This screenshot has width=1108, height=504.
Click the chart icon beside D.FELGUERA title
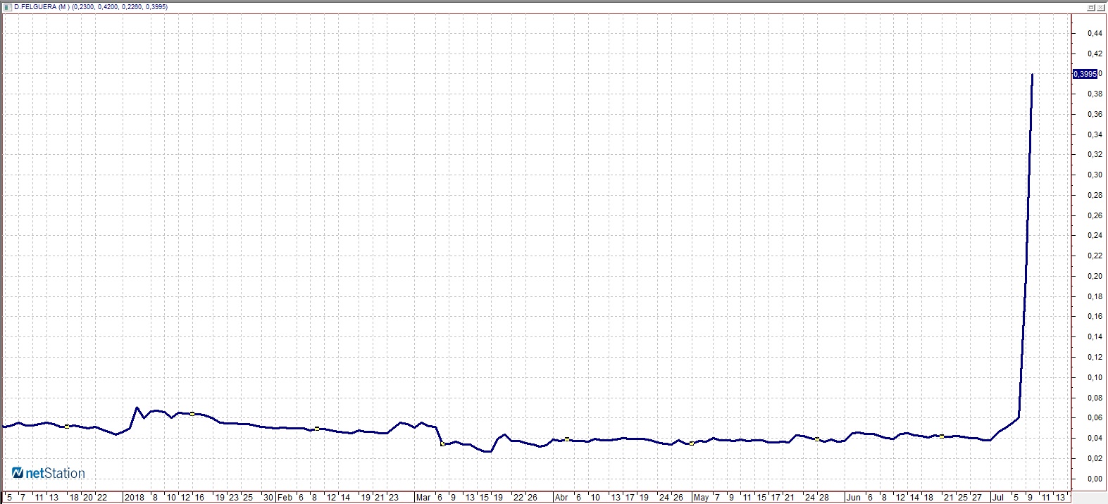(8, 7)
